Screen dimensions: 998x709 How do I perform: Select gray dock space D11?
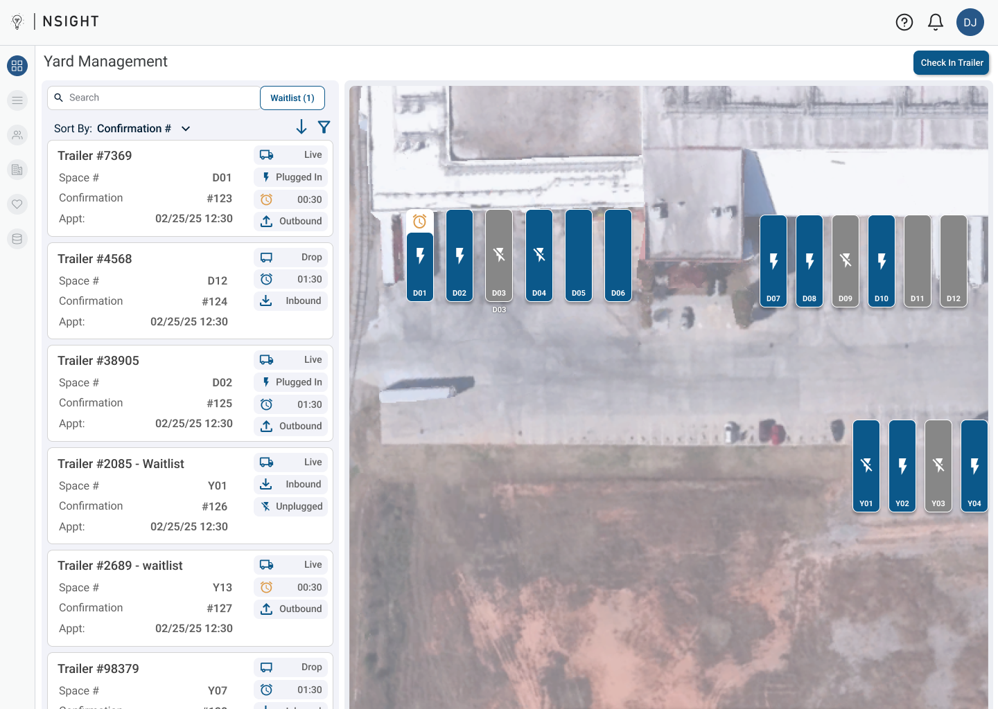pyautogui.click(x=918, y=261)
